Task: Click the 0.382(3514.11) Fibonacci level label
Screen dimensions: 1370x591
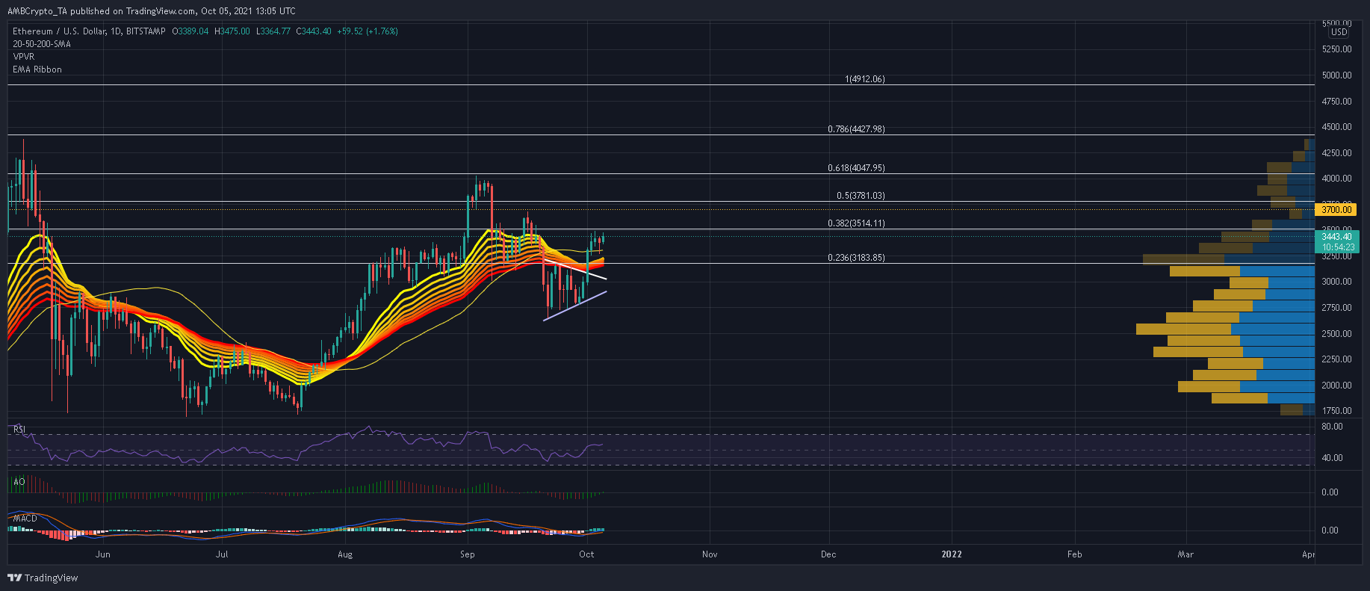Action: coord(856,223)
